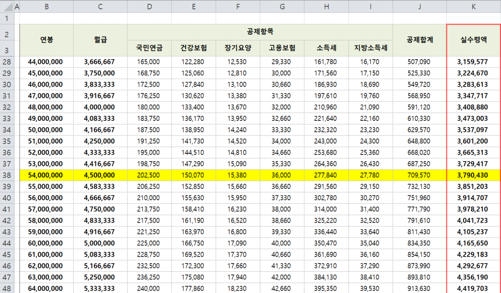Select column E header
The height and width of the screenshot is (293, 501).
click(193, 6)
